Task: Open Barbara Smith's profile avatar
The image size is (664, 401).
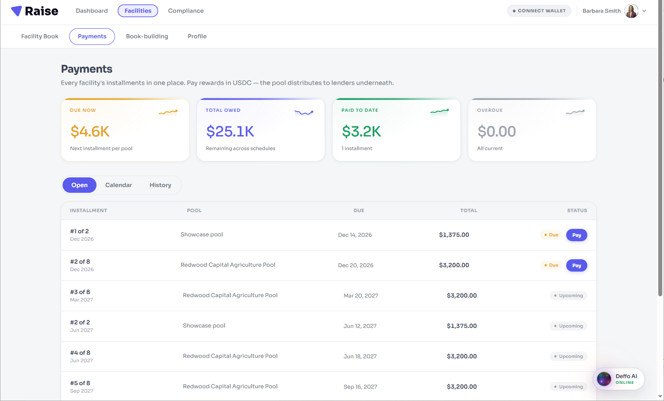Action: point(631,11)
